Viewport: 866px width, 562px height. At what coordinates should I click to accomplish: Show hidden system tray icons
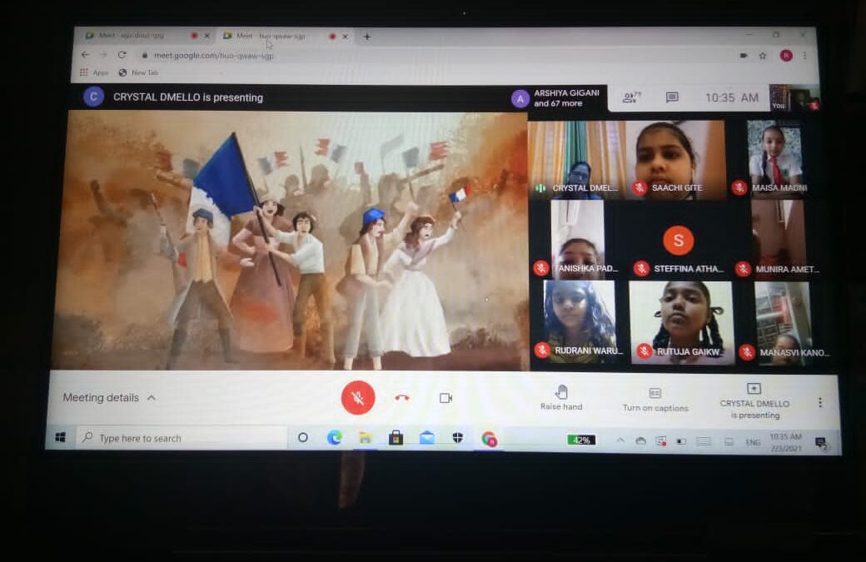tap(620, 440)
